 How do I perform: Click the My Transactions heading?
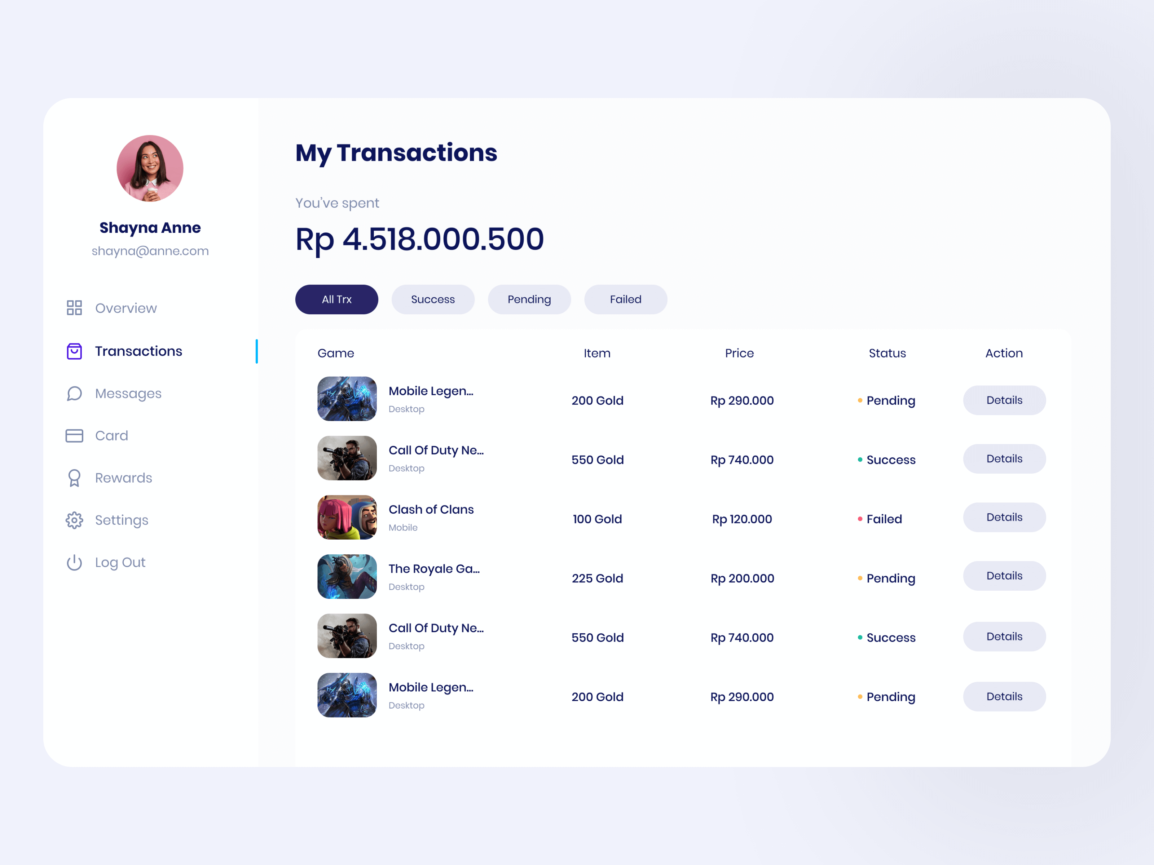pos(396,153)
